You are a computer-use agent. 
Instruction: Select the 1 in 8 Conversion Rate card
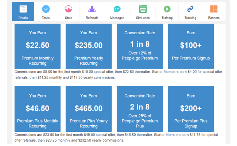pyautogui.click(x=140, y=46)
